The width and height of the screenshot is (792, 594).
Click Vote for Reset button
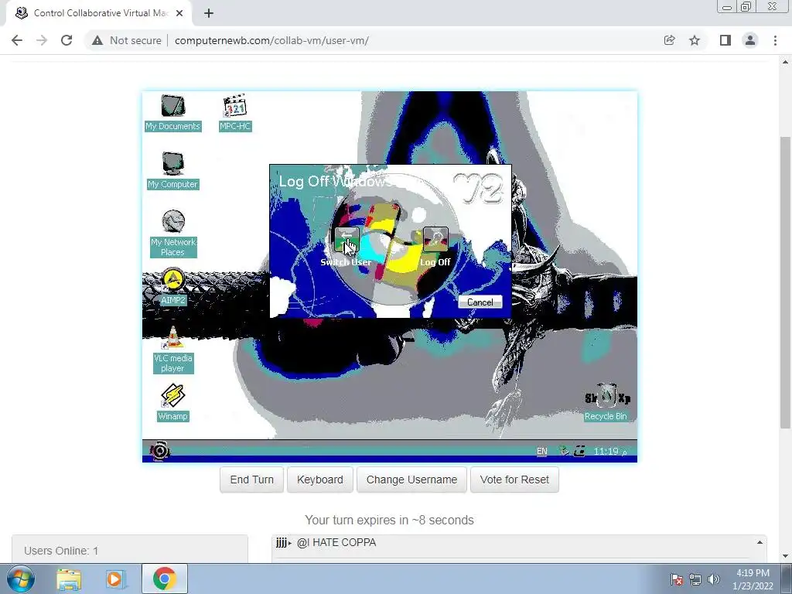514,480
